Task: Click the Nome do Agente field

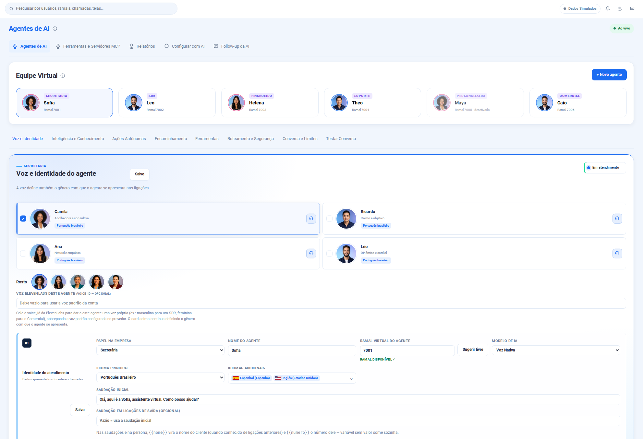Action: click(x=292, y=350)
